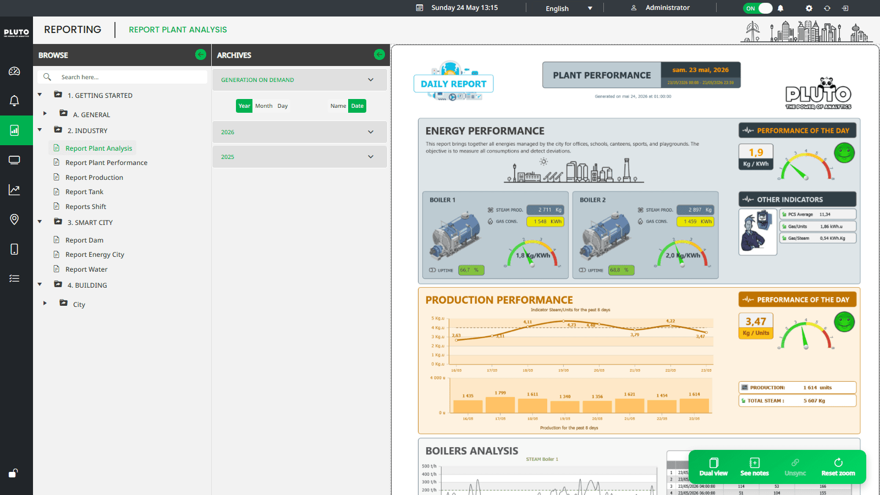
Task: Open the trends line-chart sidebar icon
Action: (14, 190)
